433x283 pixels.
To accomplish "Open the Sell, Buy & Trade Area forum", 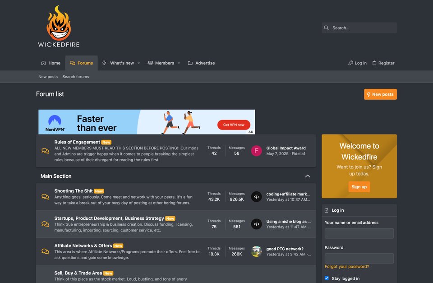I will [78, 273].
